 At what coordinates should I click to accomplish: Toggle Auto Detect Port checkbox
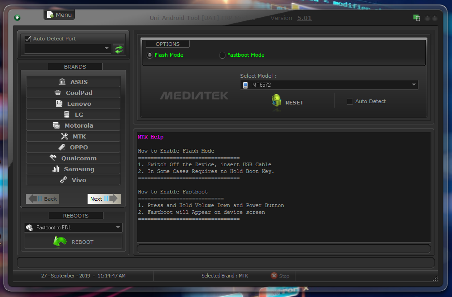(x=28, y=39)
